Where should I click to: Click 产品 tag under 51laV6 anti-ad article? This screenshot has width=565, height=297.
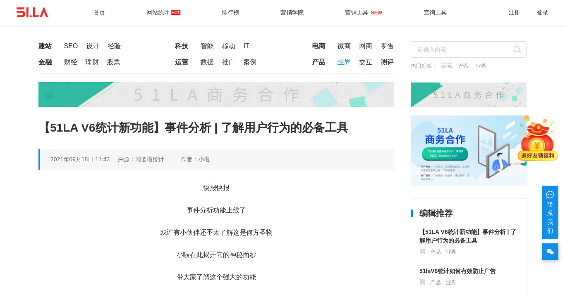(x=436, y=283)
